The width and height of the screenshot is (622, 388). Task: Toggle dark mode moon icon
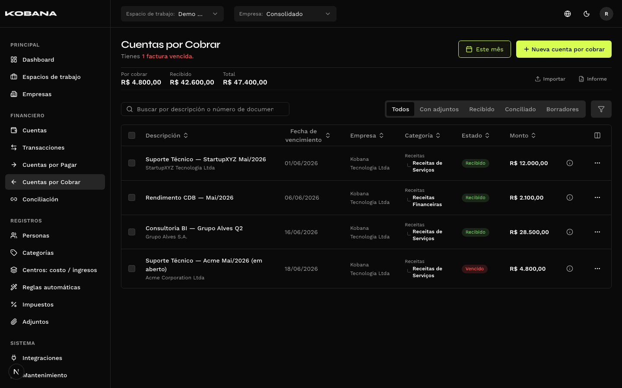[x=587, y=14]
